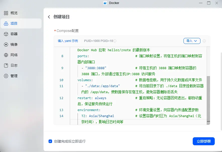Select the Projects icon in sidebar
Viewport: 222px width, 152px height.
(6, 23)
